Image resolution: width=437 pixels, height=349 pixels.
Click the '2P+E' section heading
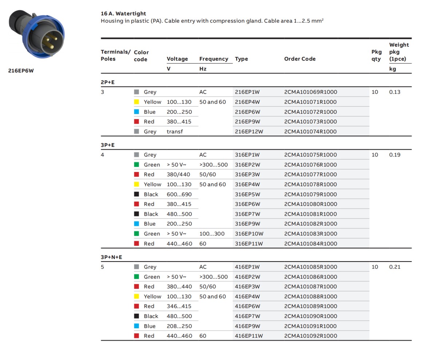point(107,82)
